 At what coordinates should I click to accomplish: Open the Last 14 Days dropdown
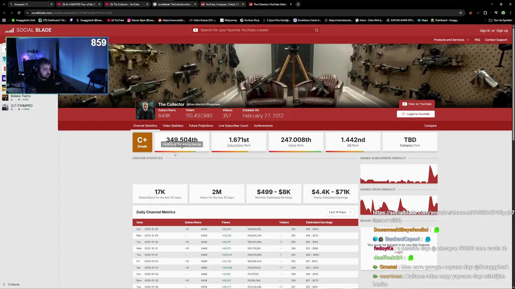pos(340,212)
